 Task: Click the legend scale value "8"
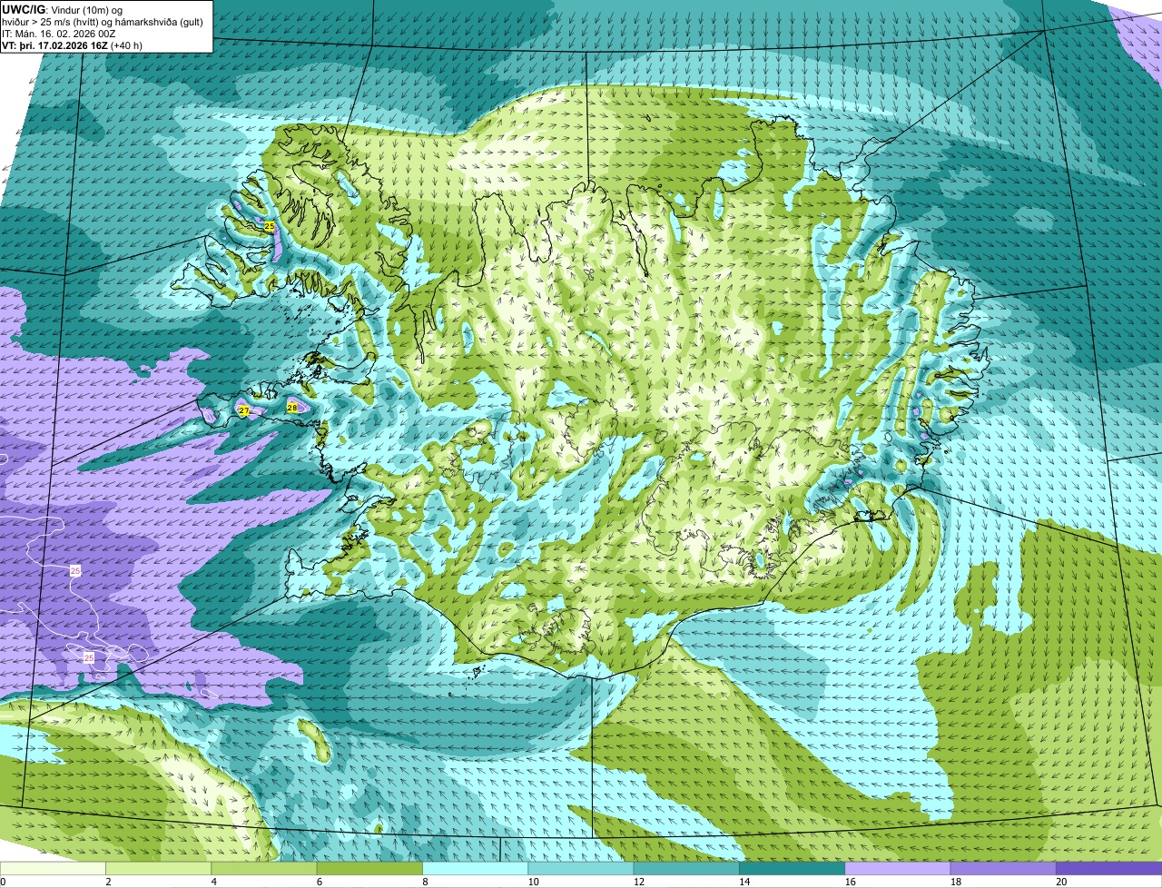click(424, 882)
